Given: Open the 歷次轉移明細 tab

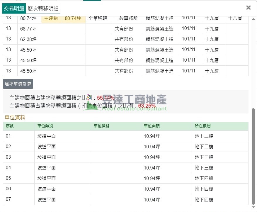Looking at the screenshot, I should pyautogui.click(x=43, y=9).
